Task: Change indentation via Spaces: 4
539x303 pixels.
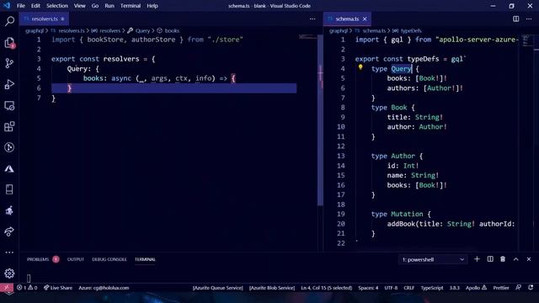Action: point(368,288)
